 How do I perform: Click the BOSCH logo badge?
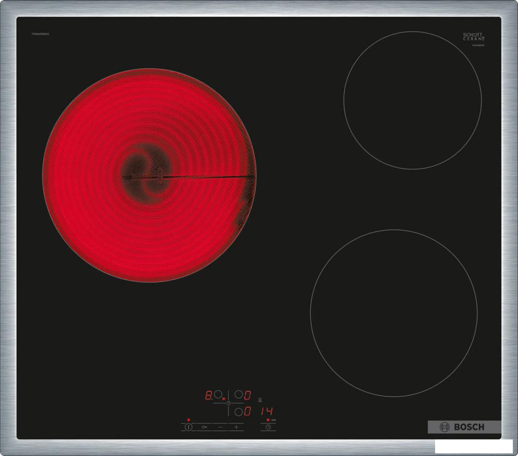coord(464,427)
